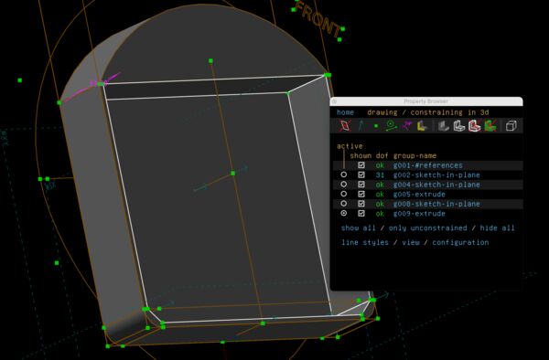Click the group-name column header

pos(414,155)
